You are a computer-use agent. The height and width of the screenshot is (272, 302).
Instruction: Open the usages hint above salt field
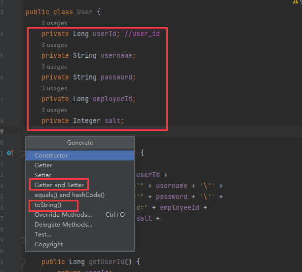pos(54,110)
